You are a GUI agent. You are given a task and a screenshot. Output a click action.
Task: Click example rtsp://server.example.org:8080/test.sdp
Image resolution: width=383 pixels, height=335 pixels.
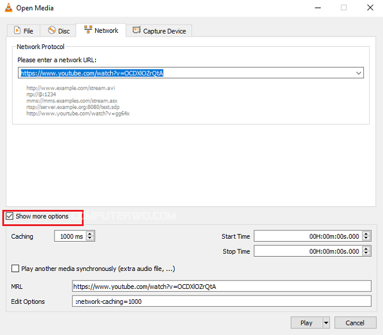pos(73,107)
